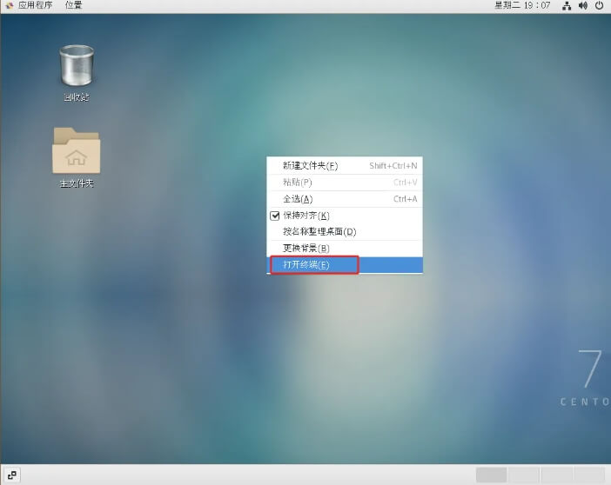This screenshot has width=611, height=485.
Task: Toggle the Keep aligned (保持对齐) checkbox
Action: pyautogui.click(x=275, y=216)
